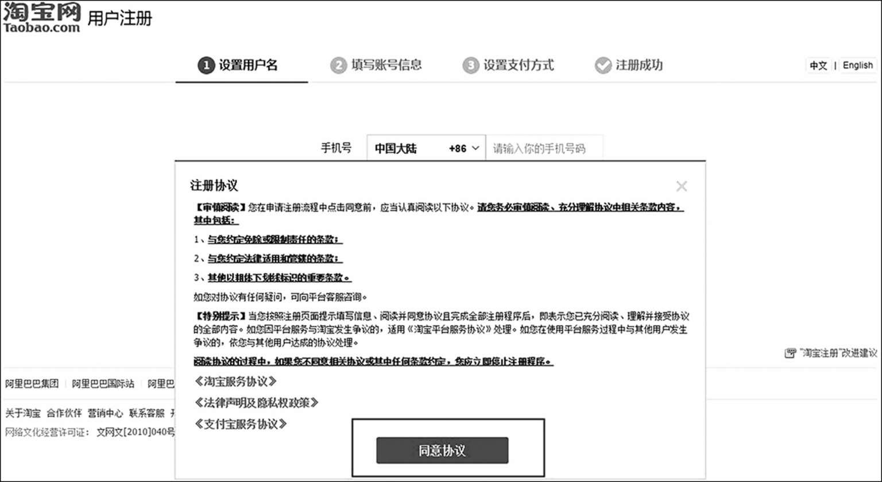
Task: Open the "淘宝注册"改进建议 feedback link
Action: click(x=831, y=353)
